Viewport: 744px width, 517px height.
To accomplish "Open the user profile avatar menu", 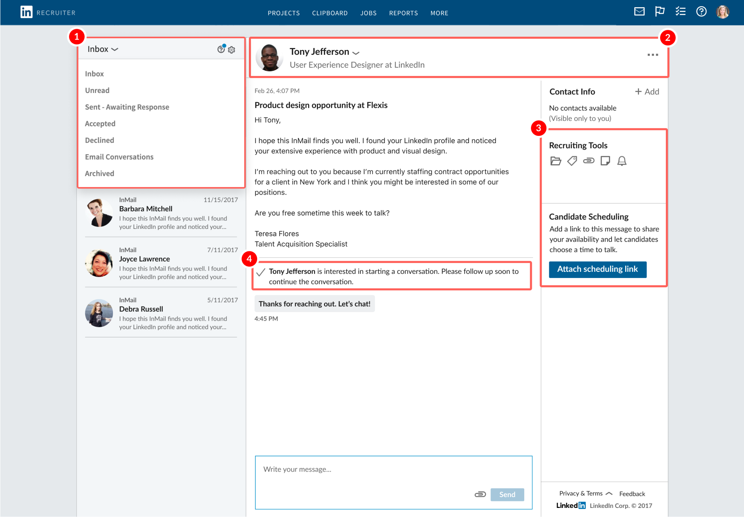I will click(x=723, y=12).
